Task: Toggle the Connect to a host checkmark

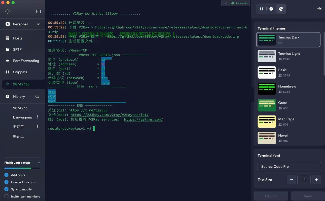Action: tap(7, 182)
